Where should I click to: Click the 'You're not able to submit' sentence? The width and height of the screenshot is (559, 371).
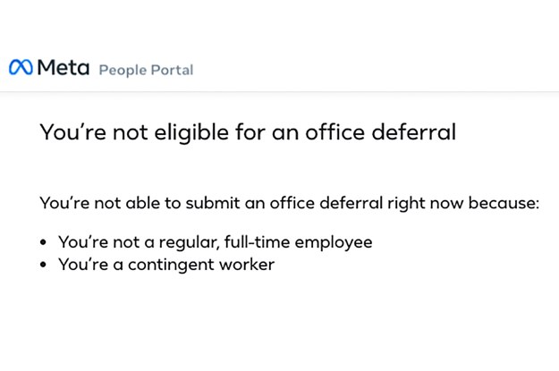tap(290, 203)
